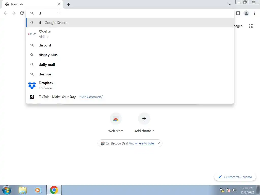Open the Web Store shortcut

click(x=116, y=123)
